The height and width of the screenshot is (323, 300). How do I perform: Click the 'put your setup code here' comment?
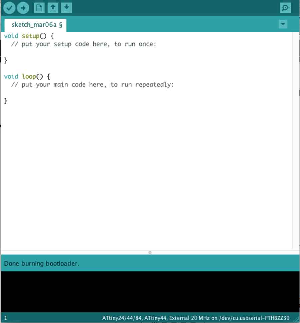84,44
